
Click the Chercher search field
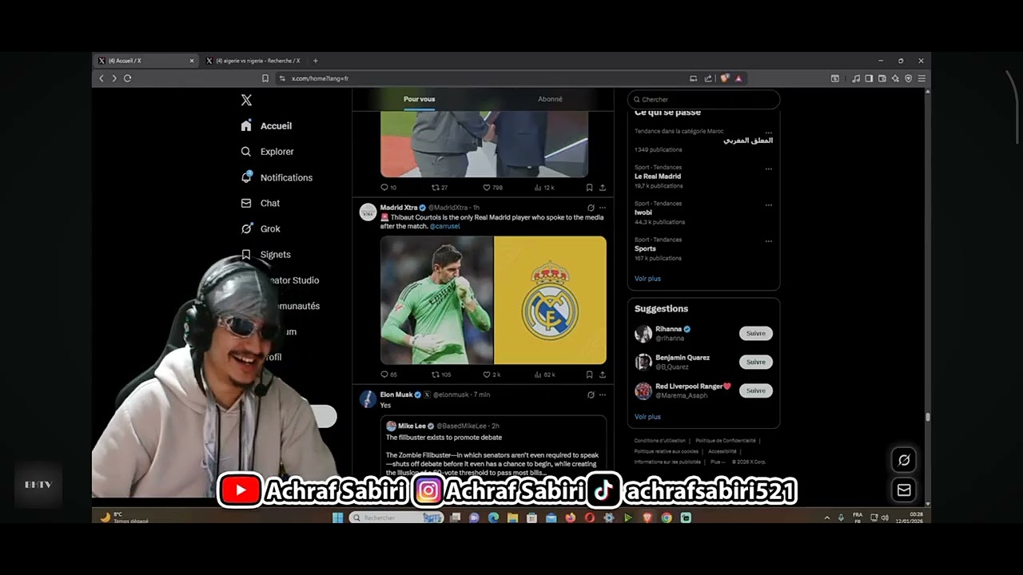click(x=703, y=100)
